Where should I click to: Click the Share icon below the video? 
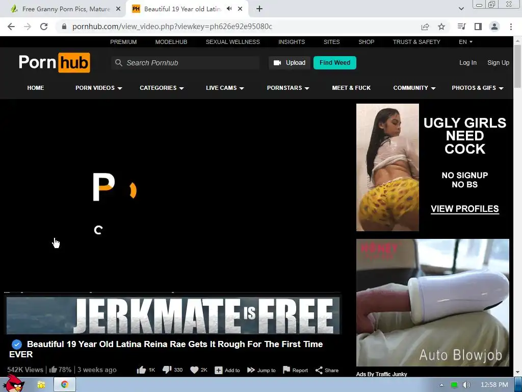coord(319,371)
